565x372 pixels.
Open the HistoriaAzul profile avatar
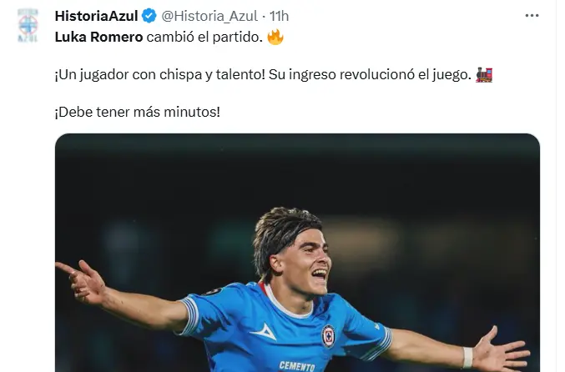(28, 25)
